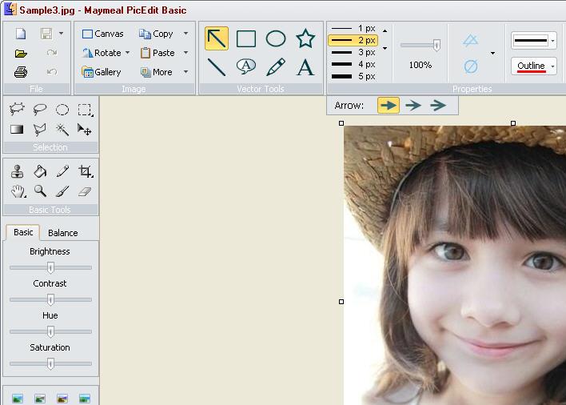Select the crop tool
The width and height of the screenshot is (566, 405).
85,171
